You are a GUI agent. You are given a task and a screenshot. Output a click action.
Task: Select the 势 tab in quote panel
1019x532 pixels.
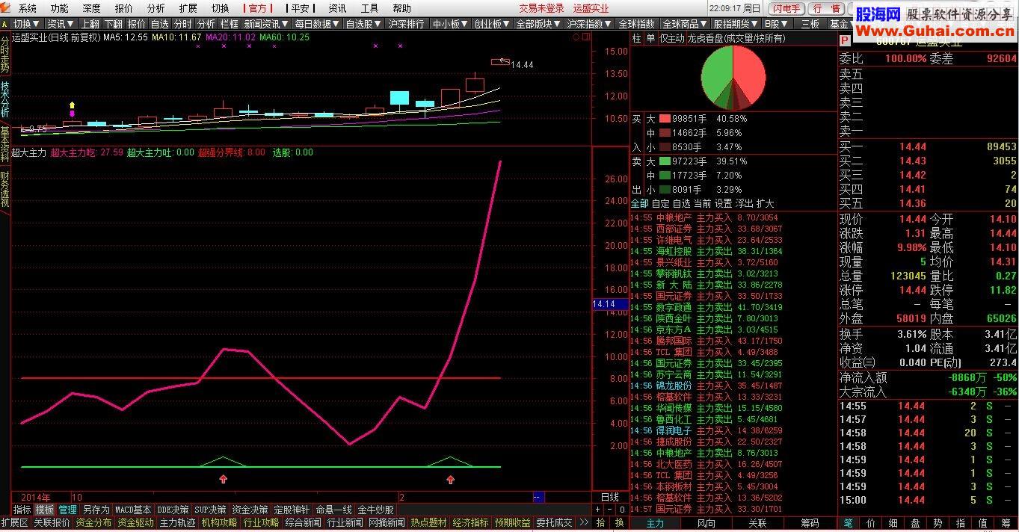pyautogui.click(x=938, y=523)
